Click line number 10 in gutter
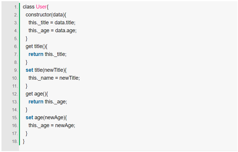238x152 pixels. click(x=15, y=78)
